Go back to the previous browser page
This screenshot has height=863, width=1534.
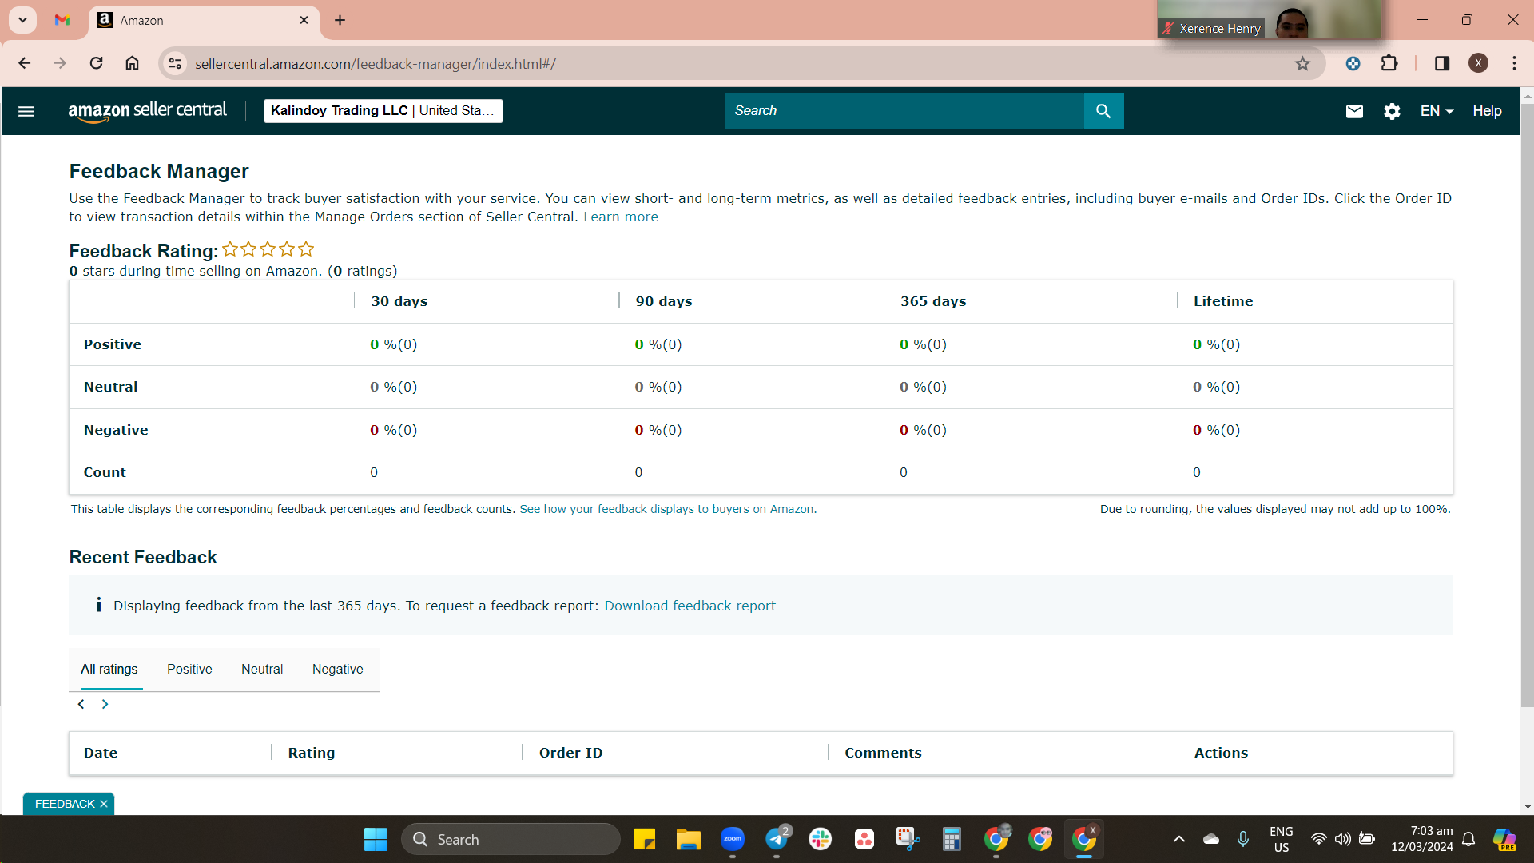25,63
